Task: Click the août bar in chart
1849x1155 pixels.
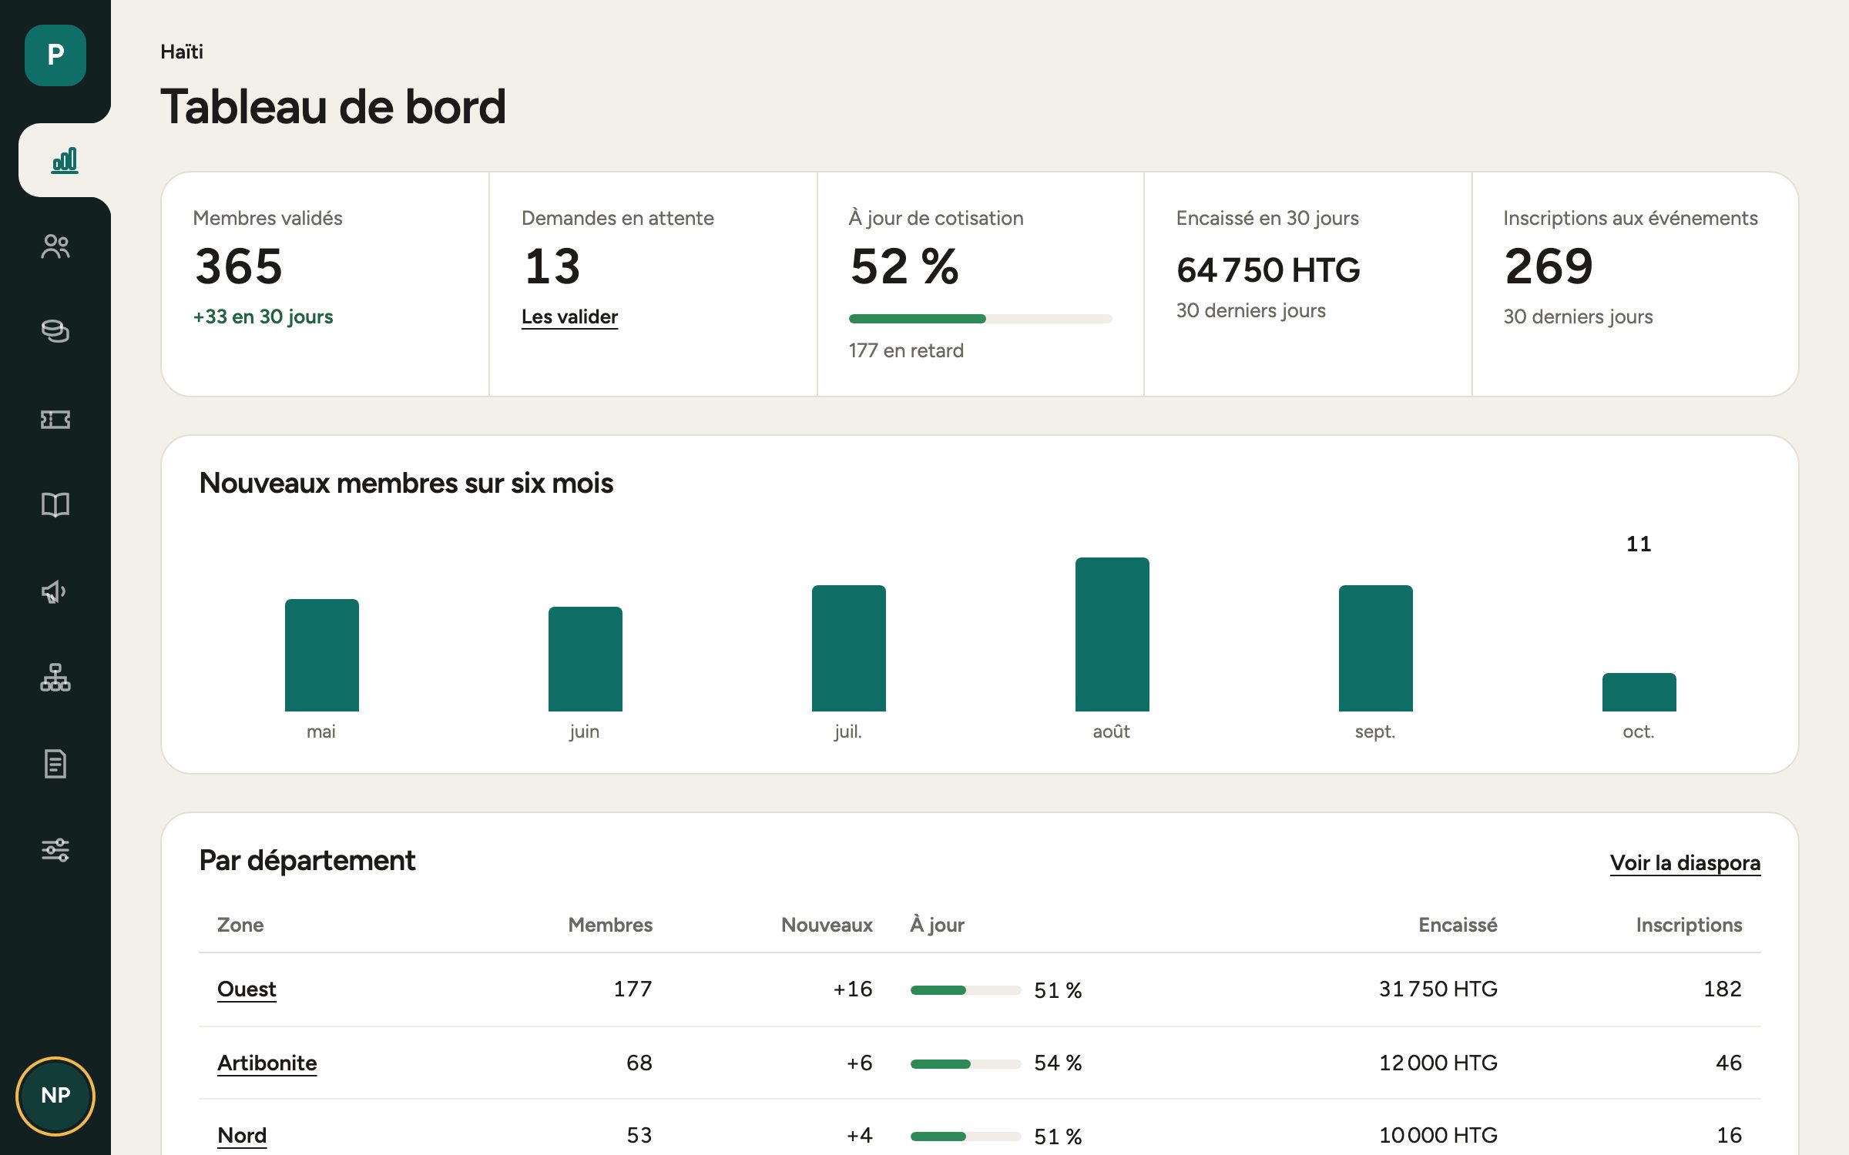Action: click(1112, 634)
